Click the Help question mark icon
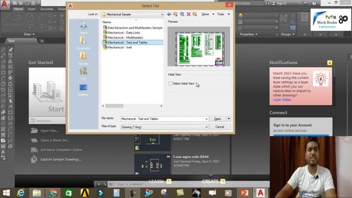 point(314,3)
